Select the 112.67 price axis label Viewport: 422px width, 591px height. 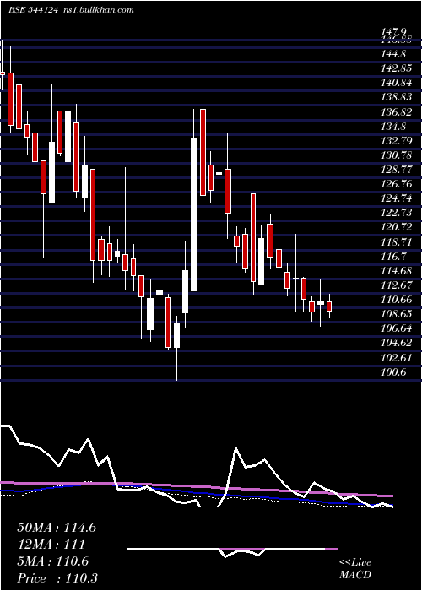coord(397,285)
